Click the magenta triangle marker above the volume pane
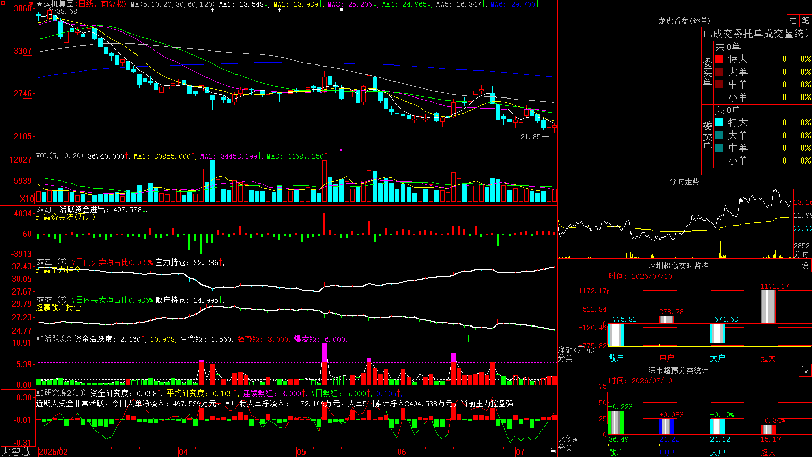Viewport: 812px width, 457px height. [341, 150]
